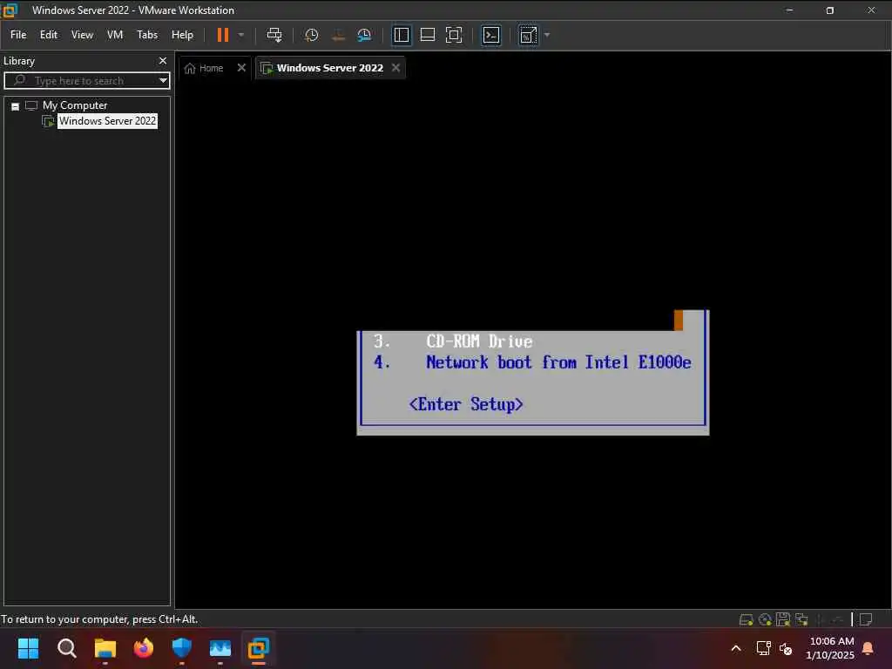Click the CD/DVD drive status icon
This screenshot has height=669, width=892.
pos(765,619)
